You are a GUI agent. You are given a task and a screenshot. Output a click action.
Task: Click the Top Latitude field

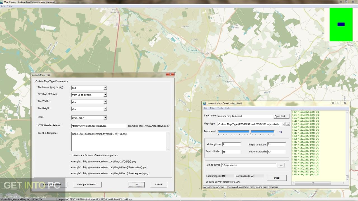point(231,152)
